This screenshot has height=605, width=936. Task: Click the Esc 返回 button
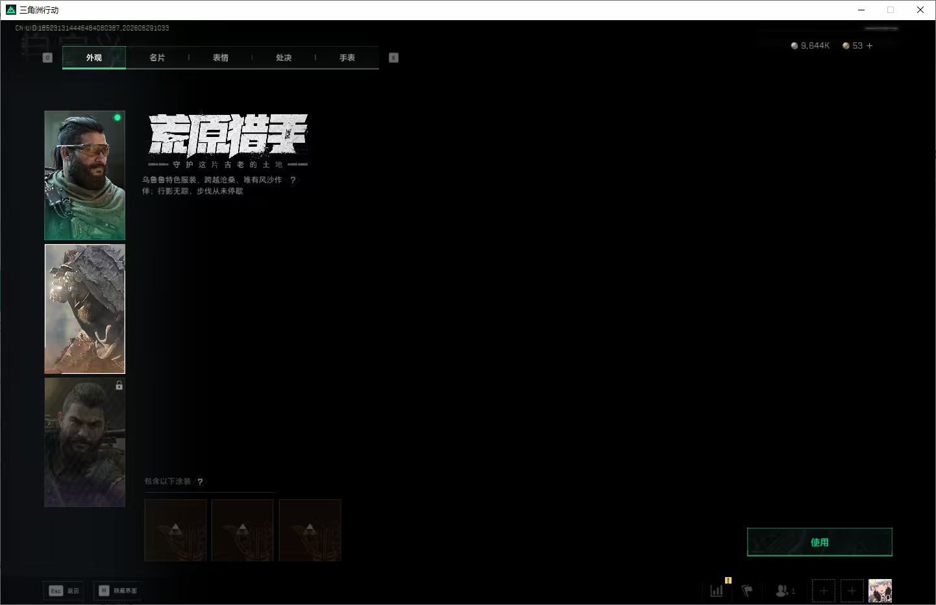pyautogui.click(x=64, y=591)
